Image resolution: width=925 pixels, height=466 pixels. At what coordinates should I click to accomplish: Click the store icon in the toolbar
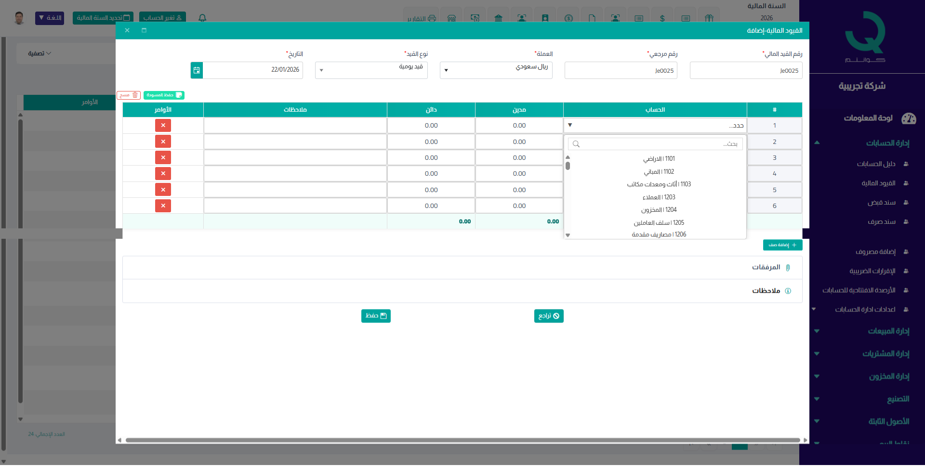coord(451,18)
